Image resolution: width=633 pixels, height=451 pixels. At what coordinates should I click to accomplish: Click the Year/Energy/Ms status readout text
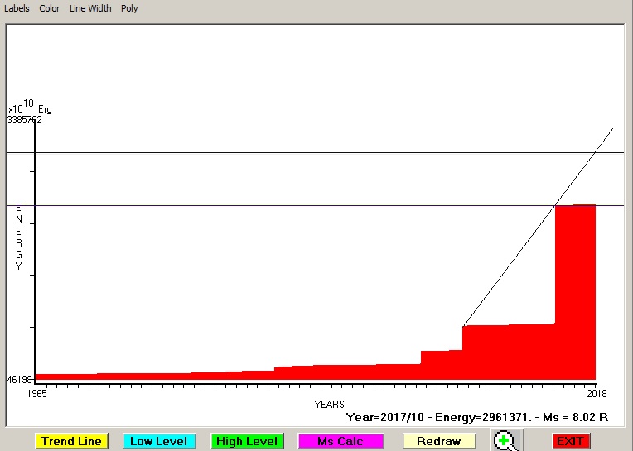[x=476, y=417]
